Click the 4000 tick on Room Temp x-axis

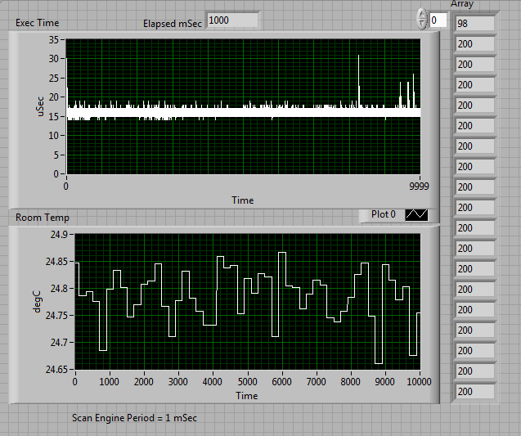213,381
